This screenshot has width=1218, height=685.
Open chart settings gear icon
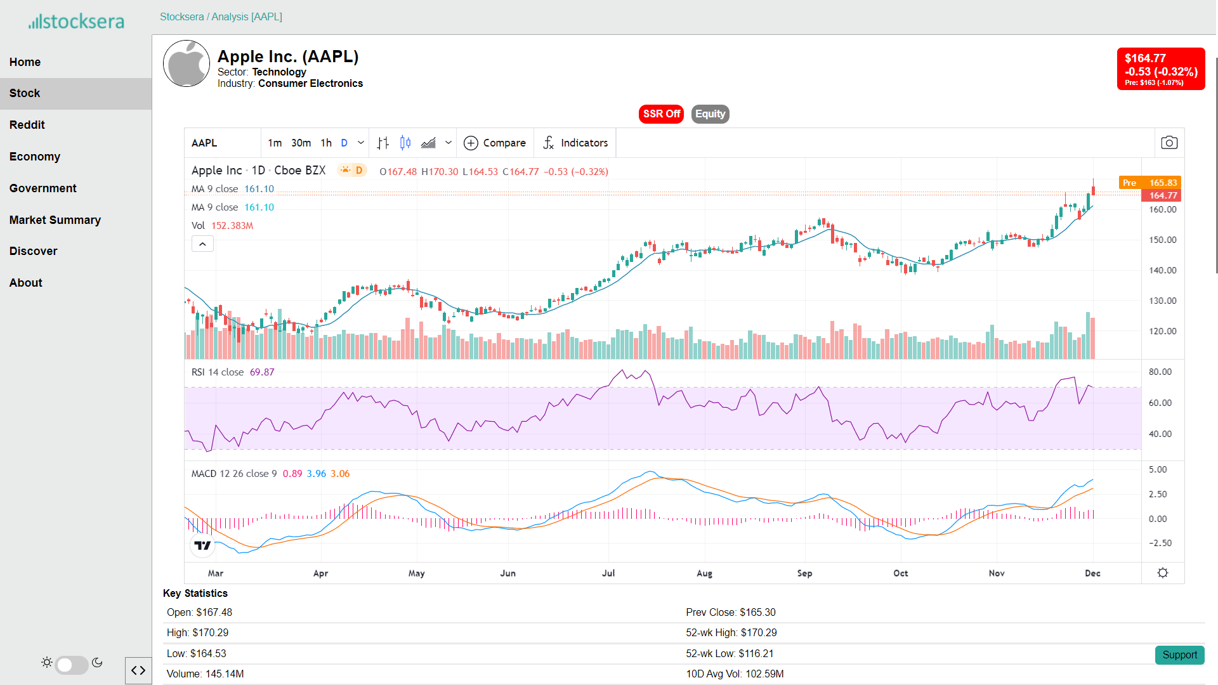1162,573
